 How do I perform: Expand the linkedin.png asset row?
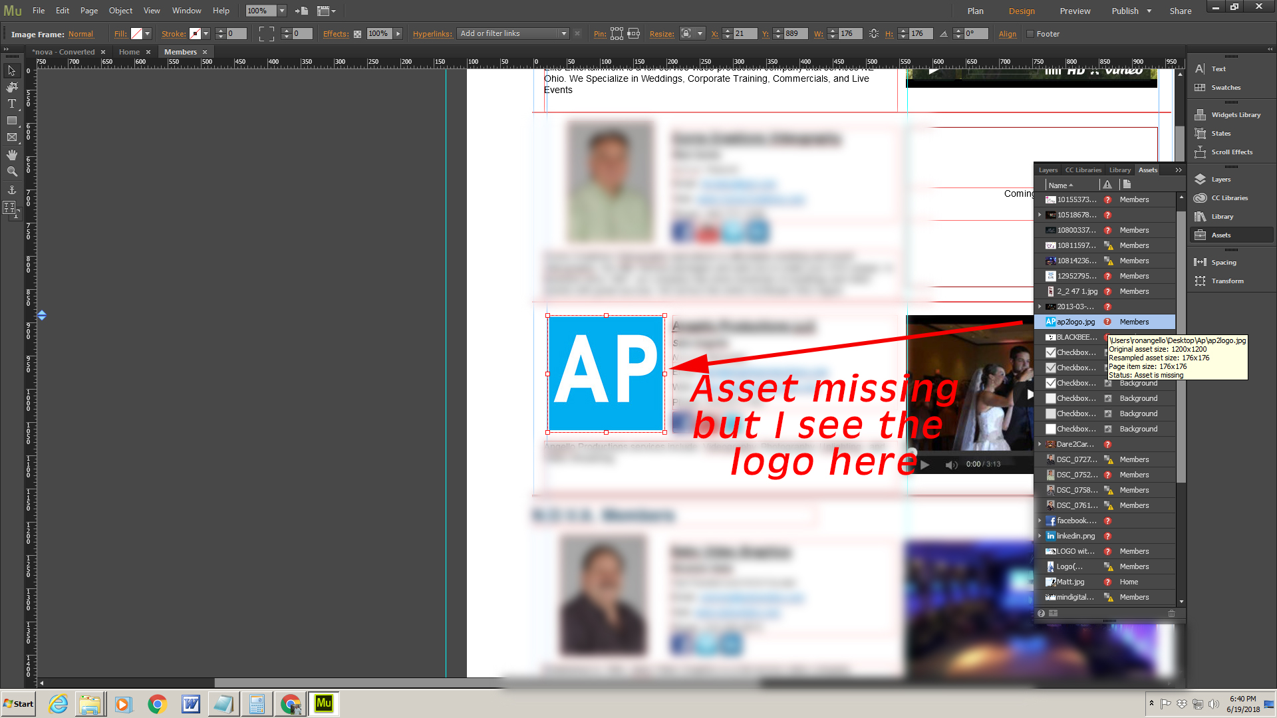point(1040,536)
